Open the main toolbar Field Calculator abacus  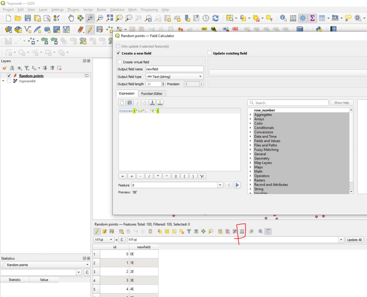click(x=293, y=18)
